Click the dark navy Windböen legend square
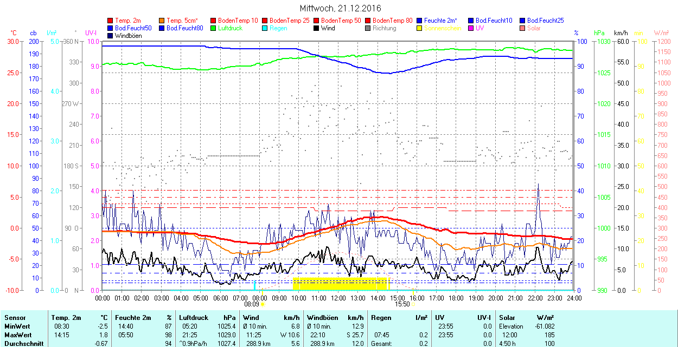The width and height of the screenshot is (678, 347). pyautogui.click(x=111, y=36)
